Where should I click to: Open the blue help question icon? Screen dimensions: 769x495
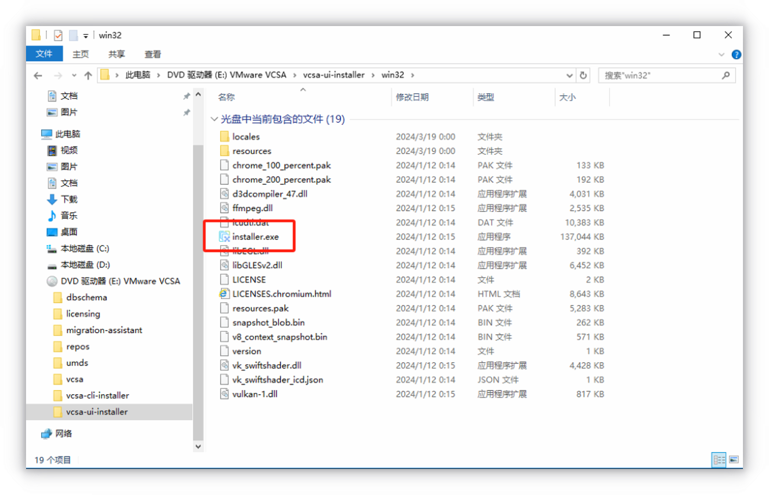[736, 54]
